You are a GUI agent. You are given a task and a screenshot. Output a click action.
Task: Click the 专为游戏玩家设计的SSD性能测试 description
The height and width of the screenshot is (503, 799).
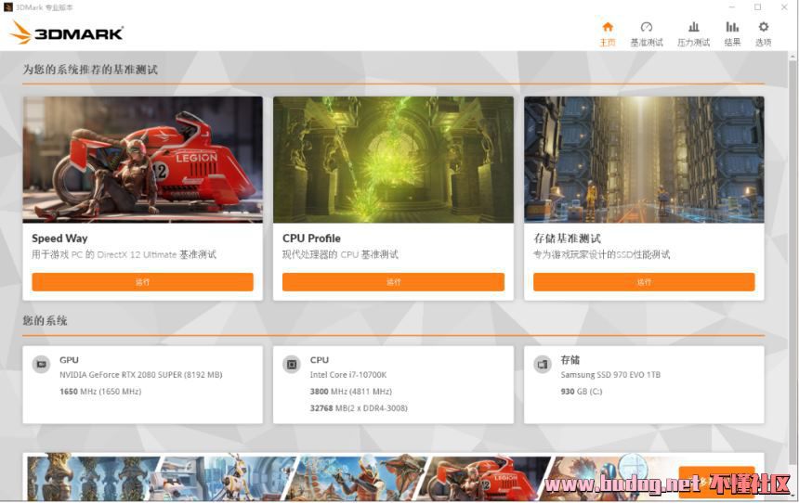601,254
